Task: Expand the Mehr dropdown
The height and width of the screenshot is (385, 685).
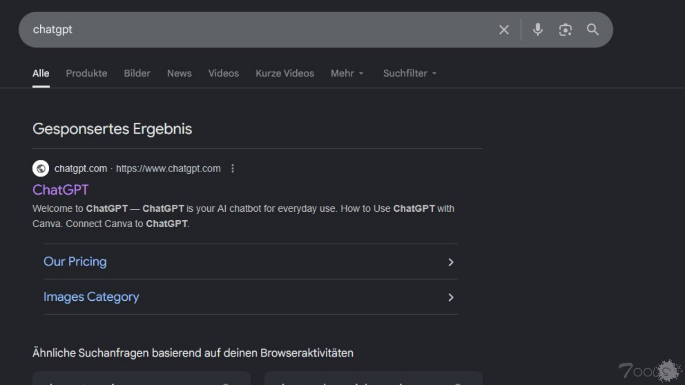Action: [x=347, y=73]
